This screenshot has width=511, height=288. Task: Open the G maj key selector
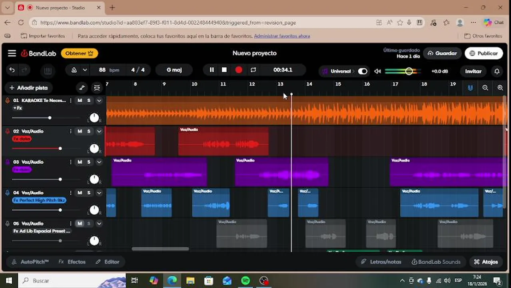click(x=174, y=70)
